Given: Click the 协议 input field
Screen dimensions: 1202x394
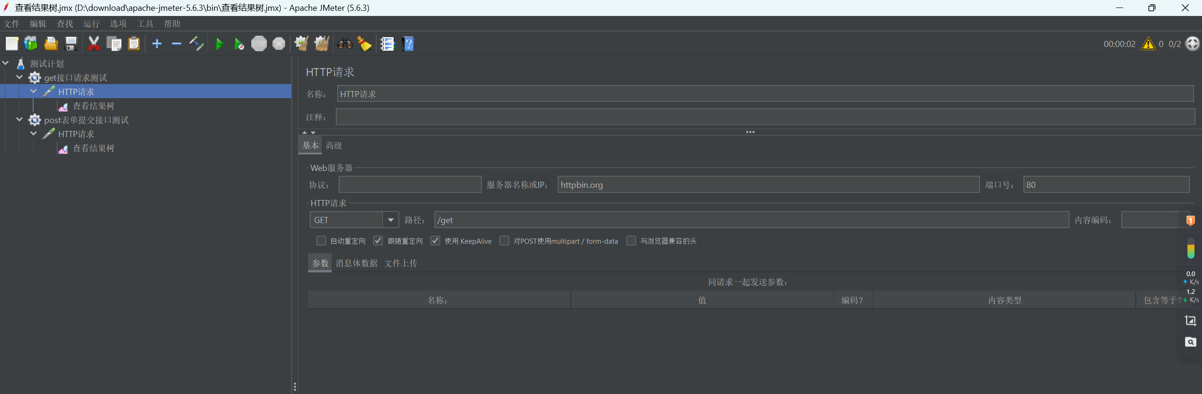Looking at the screenshot, I should point(410,185).
